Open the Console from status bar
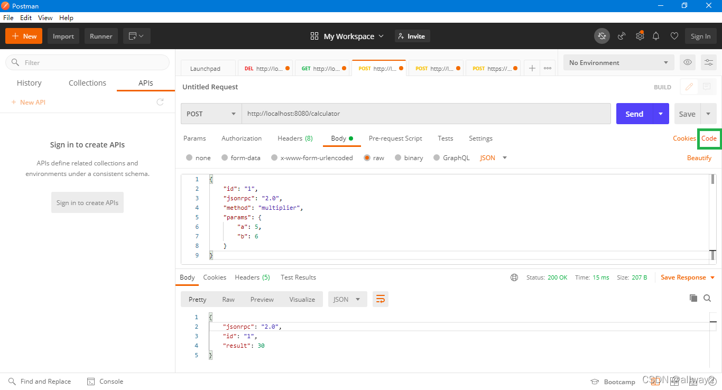This screenshot has width=722, height=390. coord(105,381)
